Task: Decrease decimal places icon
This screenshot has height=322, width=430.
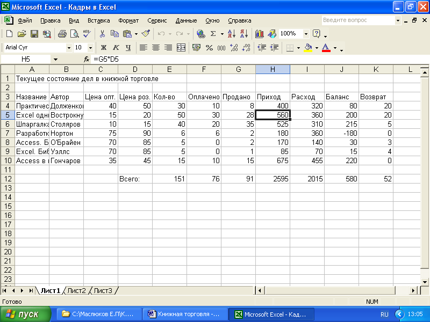Action: point(246,48)
